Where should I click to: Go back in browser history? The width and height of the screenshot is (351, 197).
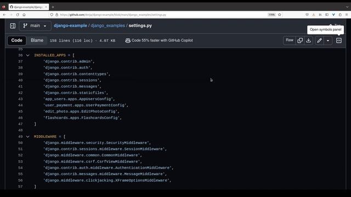click(4, 15)
